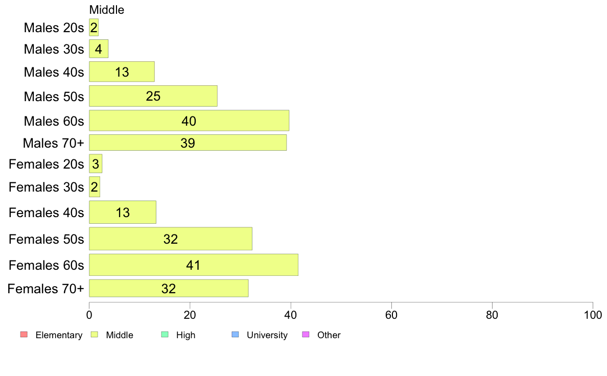The height and width of the screenshot is (376, 607).
Task: Click the Males 70+ bar labeled 39
Action: pos(188,143)
